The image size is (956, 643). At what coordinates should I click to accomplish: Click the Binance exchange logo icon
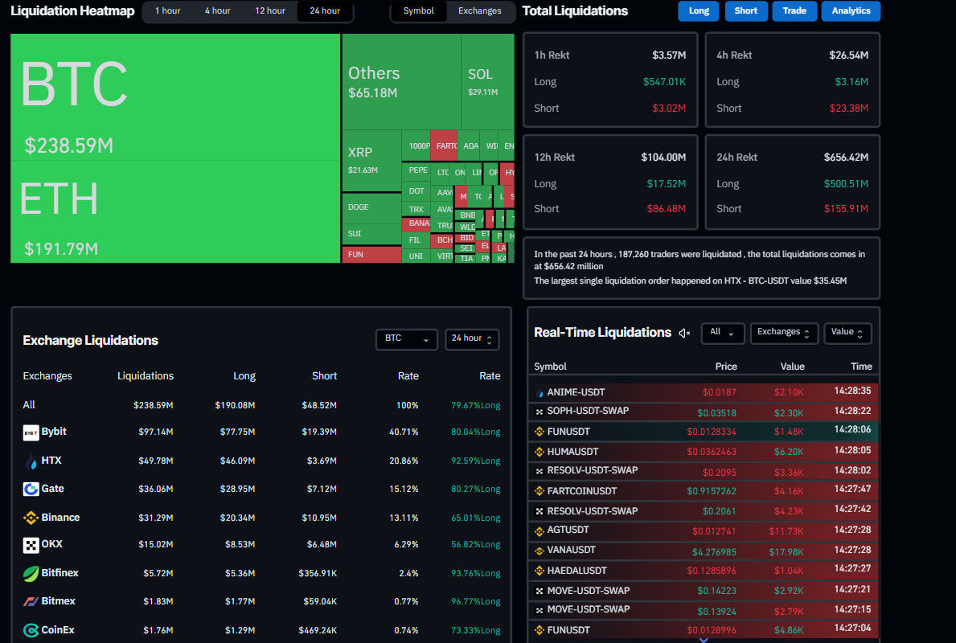coord(31,518)
